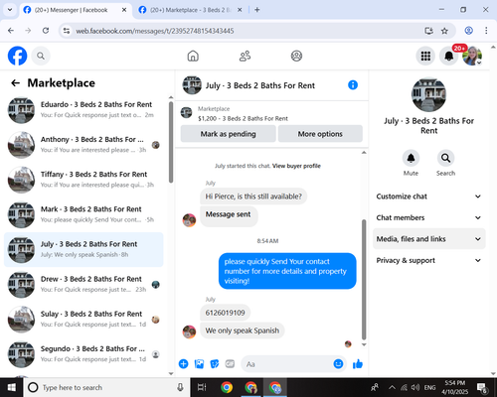Image resolution: width=497 pixels, height=397 pixels.
Task: Click Mark as pending button
Action: (x=228, y=134)
